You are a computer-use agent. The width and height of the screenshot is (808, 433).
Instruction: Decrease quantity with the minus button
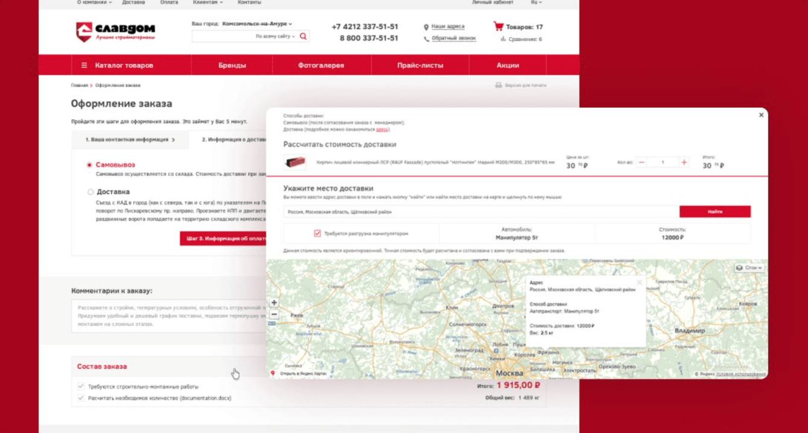642,163
